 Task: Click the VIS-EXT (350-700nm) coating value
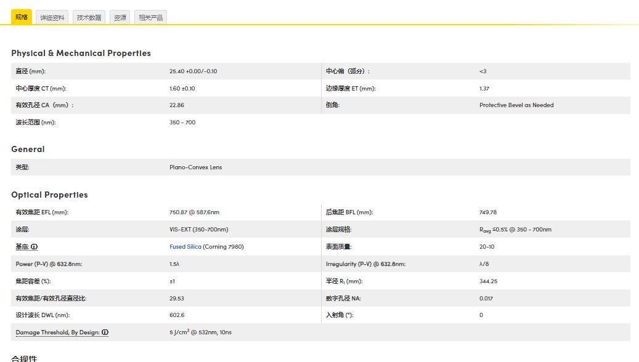198,230
